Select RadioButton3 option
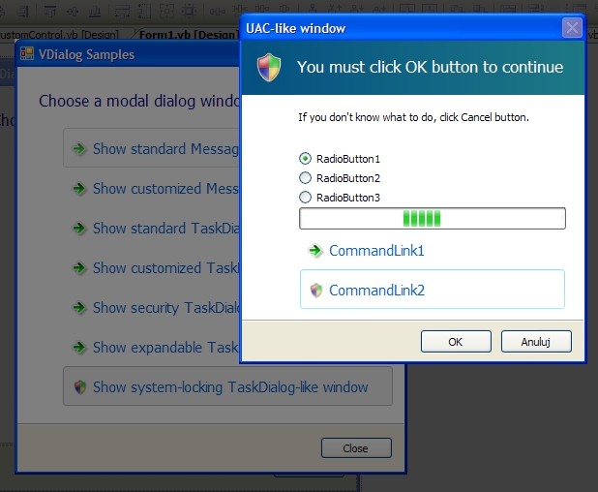 tap(340, 198)
